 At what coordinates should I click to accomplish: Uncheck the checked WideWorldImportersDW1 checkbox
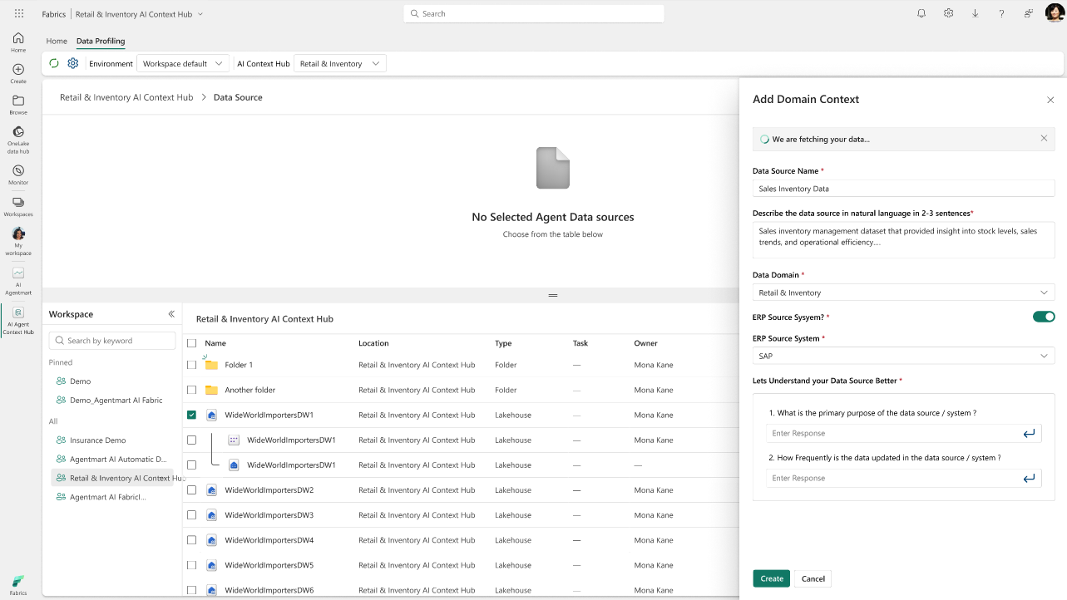(192, 415)
